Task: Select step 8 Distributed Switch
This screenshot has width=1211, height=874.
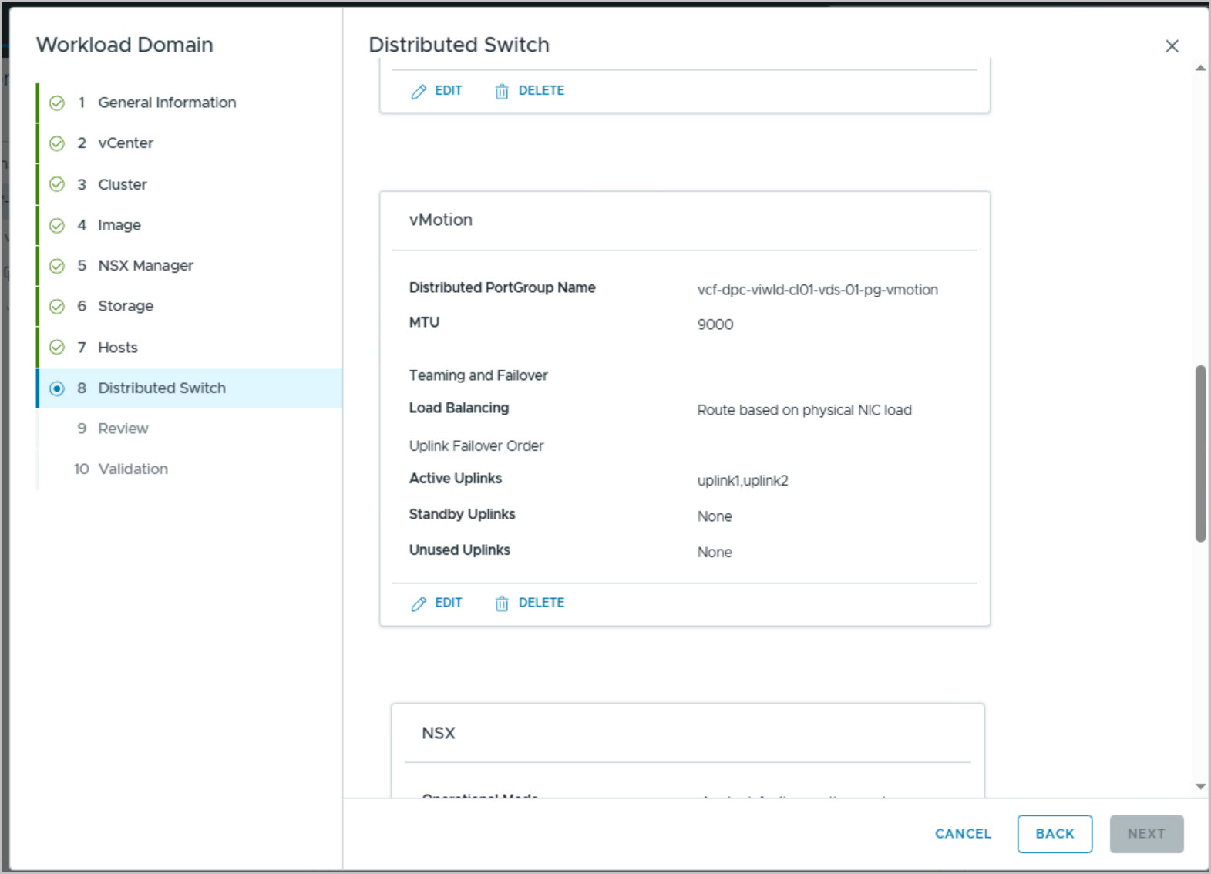Action: tap(190, 388)
